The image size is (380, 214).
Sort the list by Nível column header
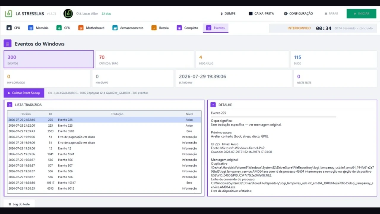(189, 114)
